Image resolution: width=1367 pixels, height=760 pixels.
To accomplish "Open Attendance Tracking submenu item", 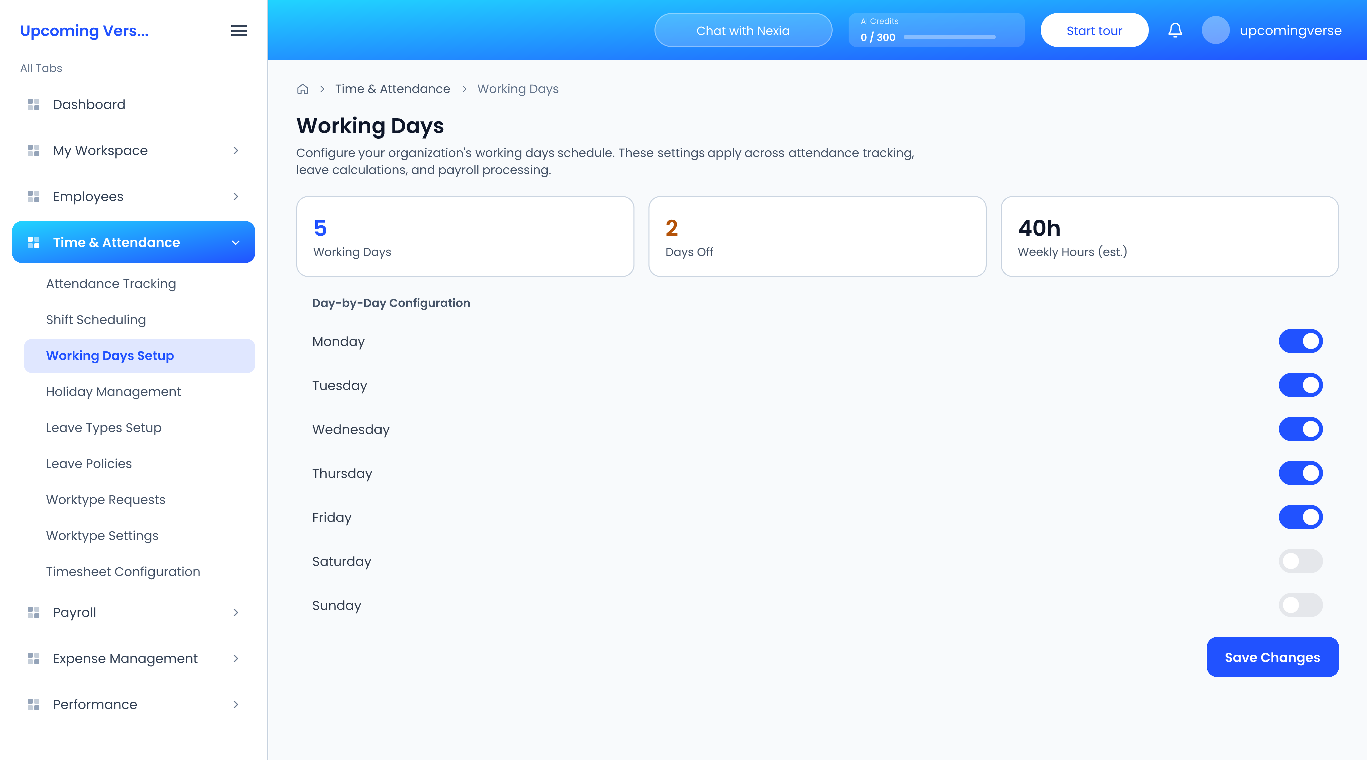I will [x=139, y=284].
